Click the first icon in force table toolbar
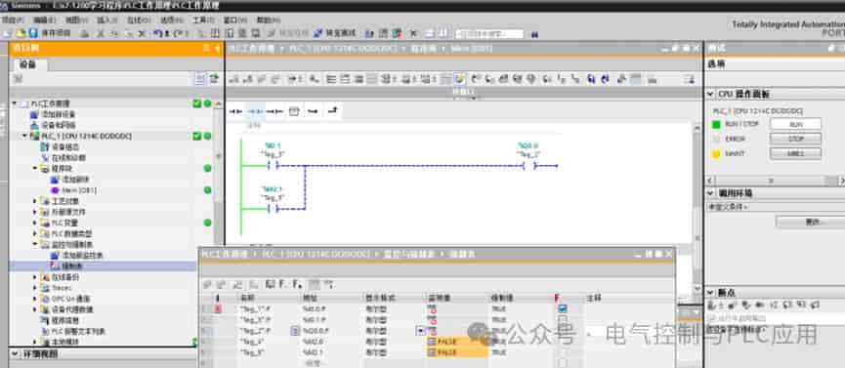 pos(207,284)
